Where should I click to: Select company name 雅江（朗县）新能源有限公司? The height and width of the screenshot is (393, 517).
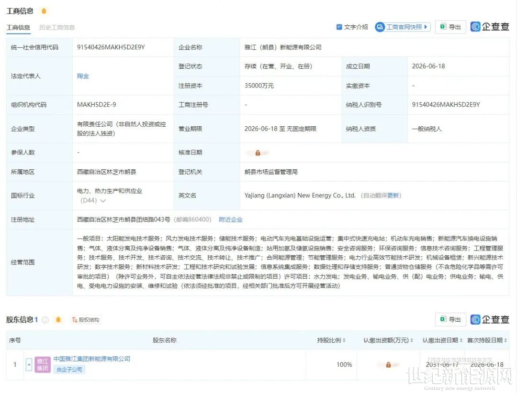tap(283, 47)
